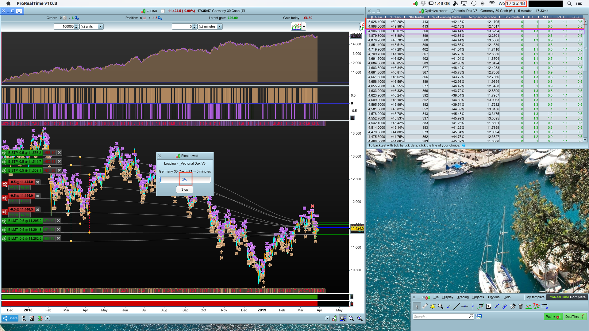Click the trash delete objects icon
The height and width of the screenshot is (331, 589).
tap(521, 306)
